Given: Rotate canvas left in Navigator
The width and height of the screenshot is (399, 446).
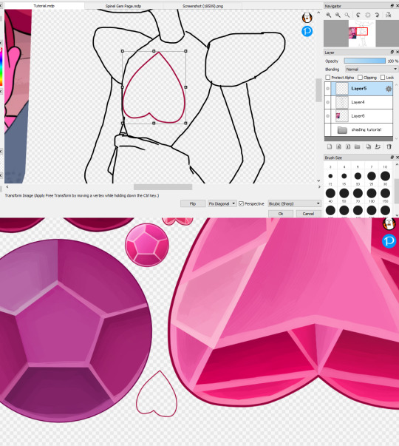Looking at the screenshot, I should coord(358,15).
